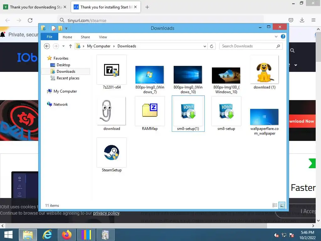Select the wallpaperflare.com_wallpaper image

click(x=264, y=122)
